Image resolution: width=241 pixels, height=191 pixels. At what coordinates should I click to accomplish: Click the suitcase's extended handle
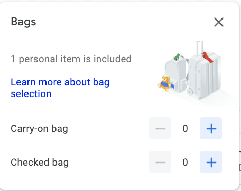(200, 48)
